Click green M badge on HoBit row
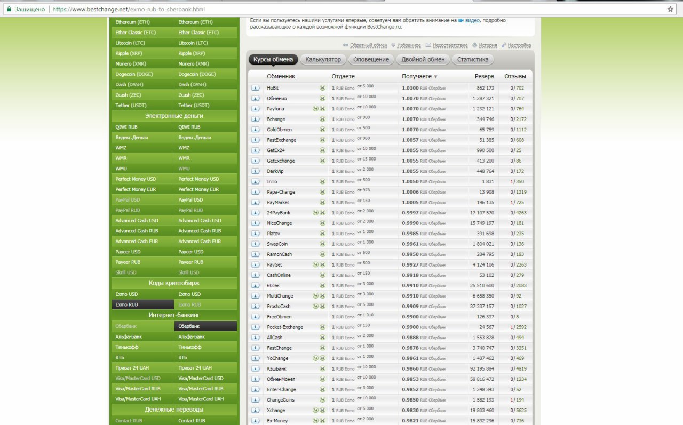 322,88
